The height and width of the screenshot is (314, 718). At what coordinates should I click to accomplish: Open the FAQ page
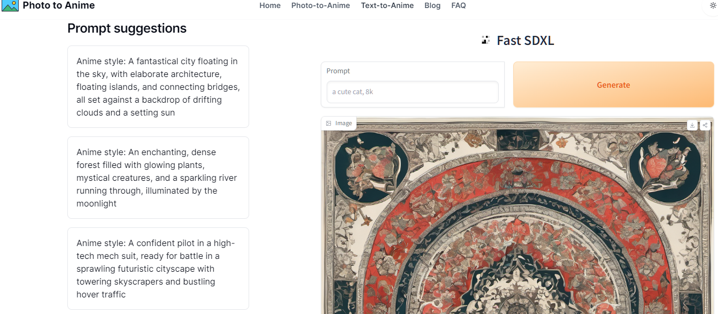[x=459, y=5]
